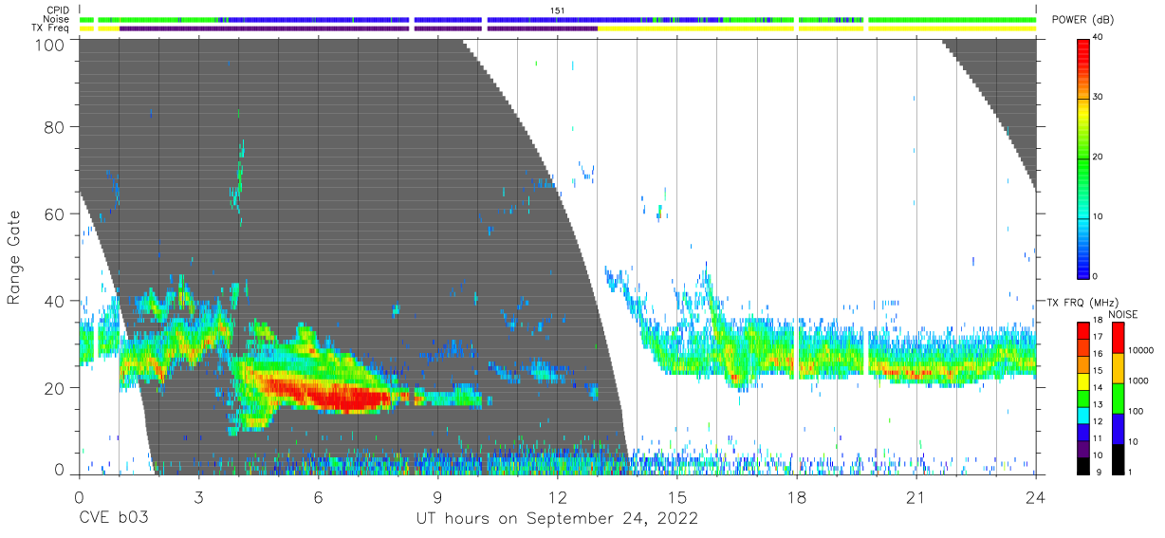Click the Range Gate axis tick label '20'

[56, 388]
